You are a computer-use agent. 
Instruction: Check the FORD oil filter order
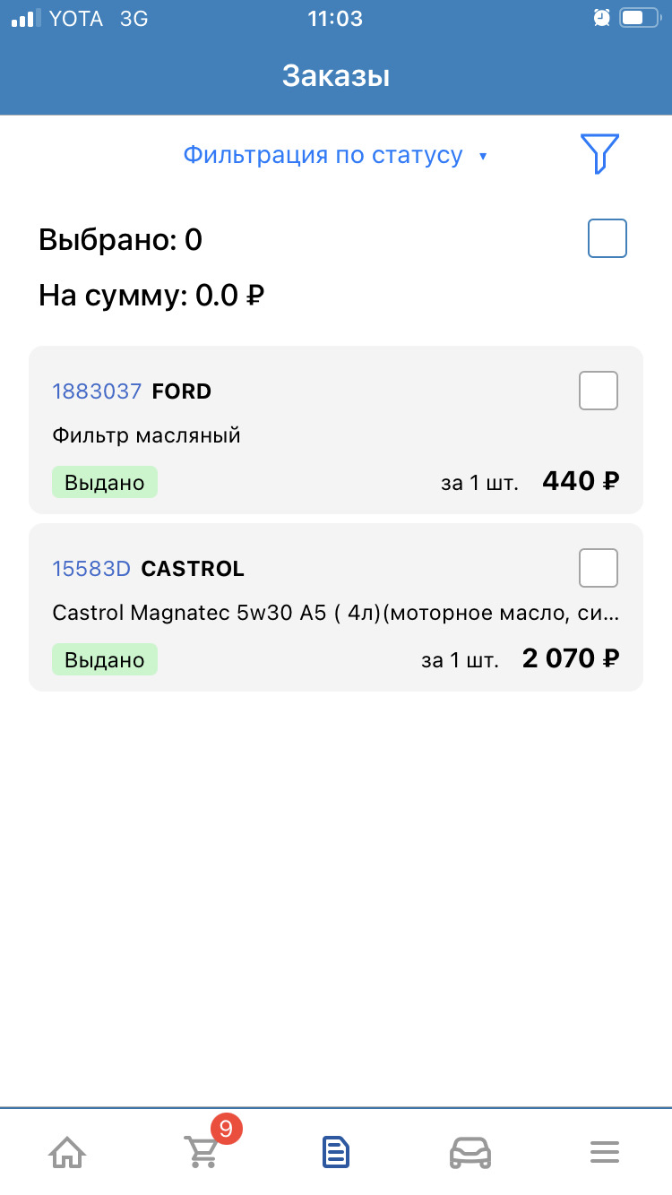click(x=599, y=391)
